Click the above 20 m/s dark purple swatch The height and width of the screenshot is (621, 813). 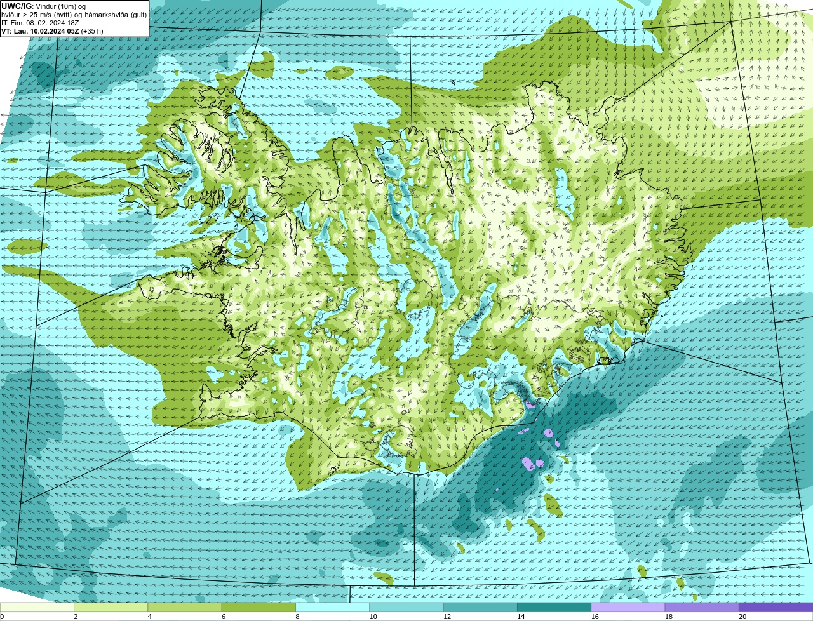776,607
